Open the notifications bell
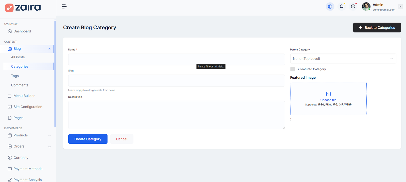 point(342,7)
